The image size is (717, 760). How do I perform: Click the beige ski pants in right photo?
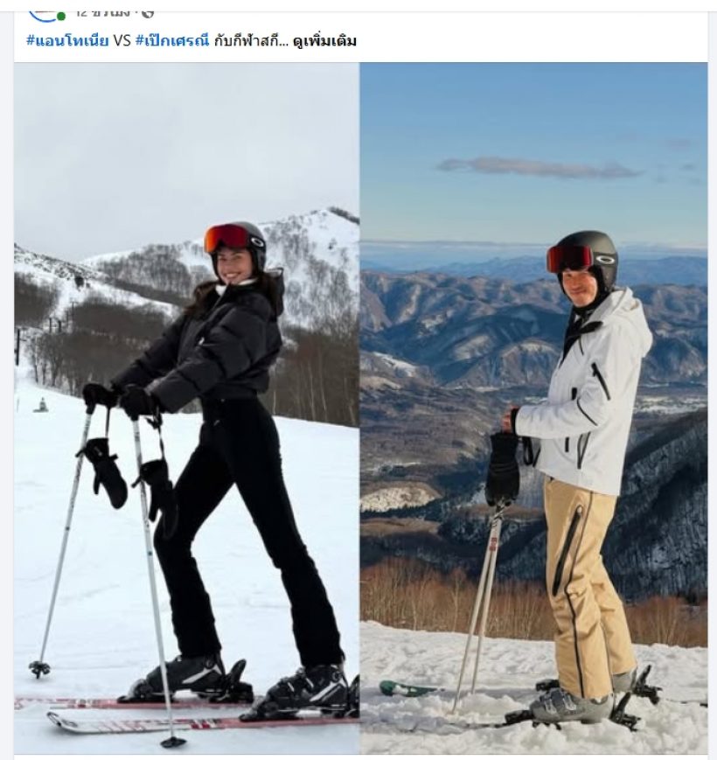tap(586, 587)
